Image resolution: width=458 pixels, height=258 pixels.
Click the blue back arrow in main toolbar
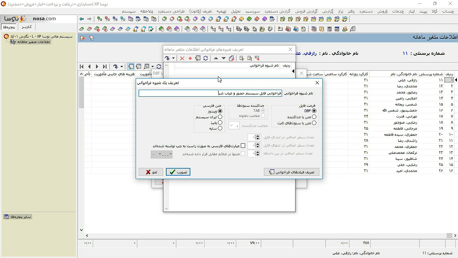pyautogui.click(x=82, y=19)
